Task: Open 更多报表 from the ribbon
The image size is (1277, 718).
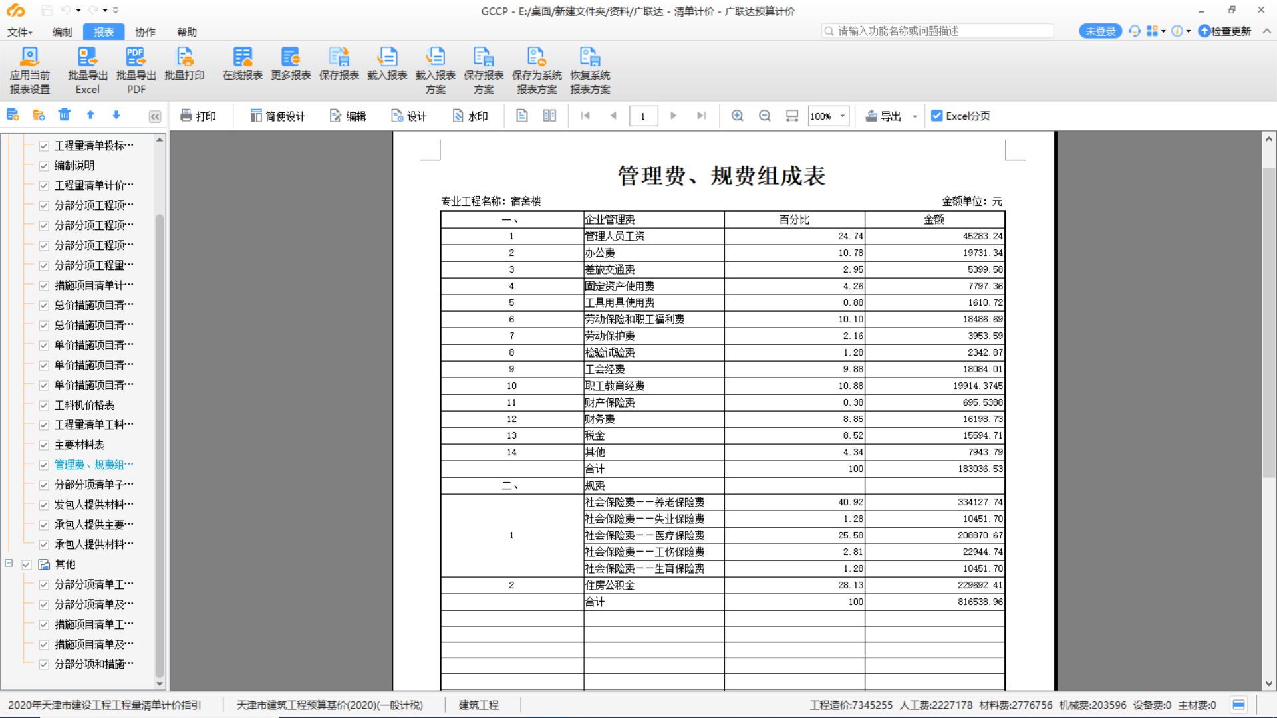Action: coord(291,64)
